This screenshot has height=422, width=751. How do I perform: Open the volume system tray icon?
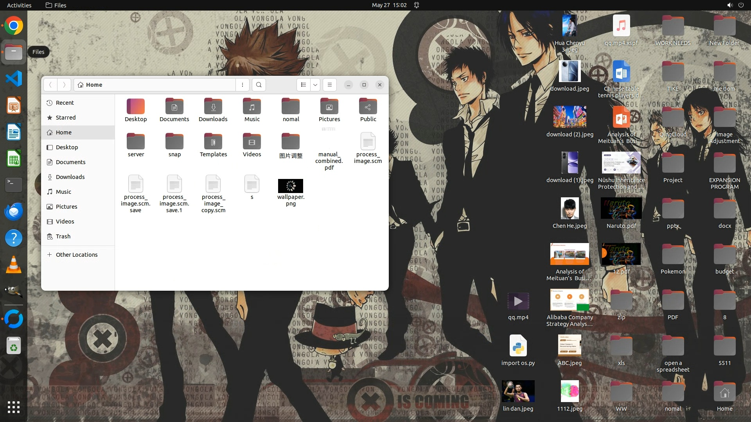[730, 5]
